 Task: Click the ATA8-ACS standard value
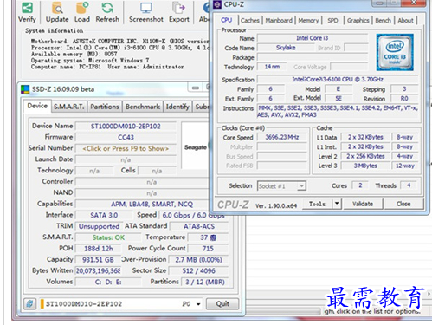click(199, 226)
